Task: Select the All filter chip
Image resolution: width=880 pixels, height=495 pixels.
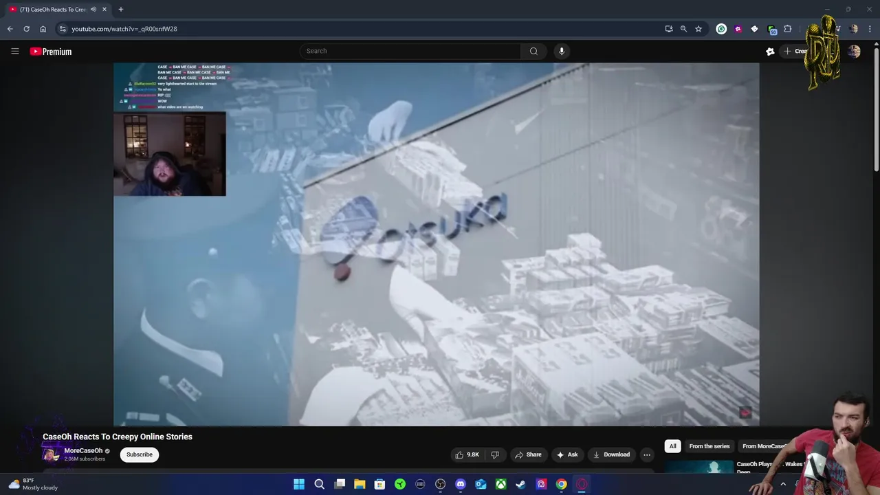Action: click(x=672, y=446)
